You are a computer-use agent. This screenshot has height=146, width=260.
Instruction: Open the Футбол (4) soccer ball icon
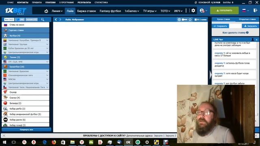[x=5, y=36]
